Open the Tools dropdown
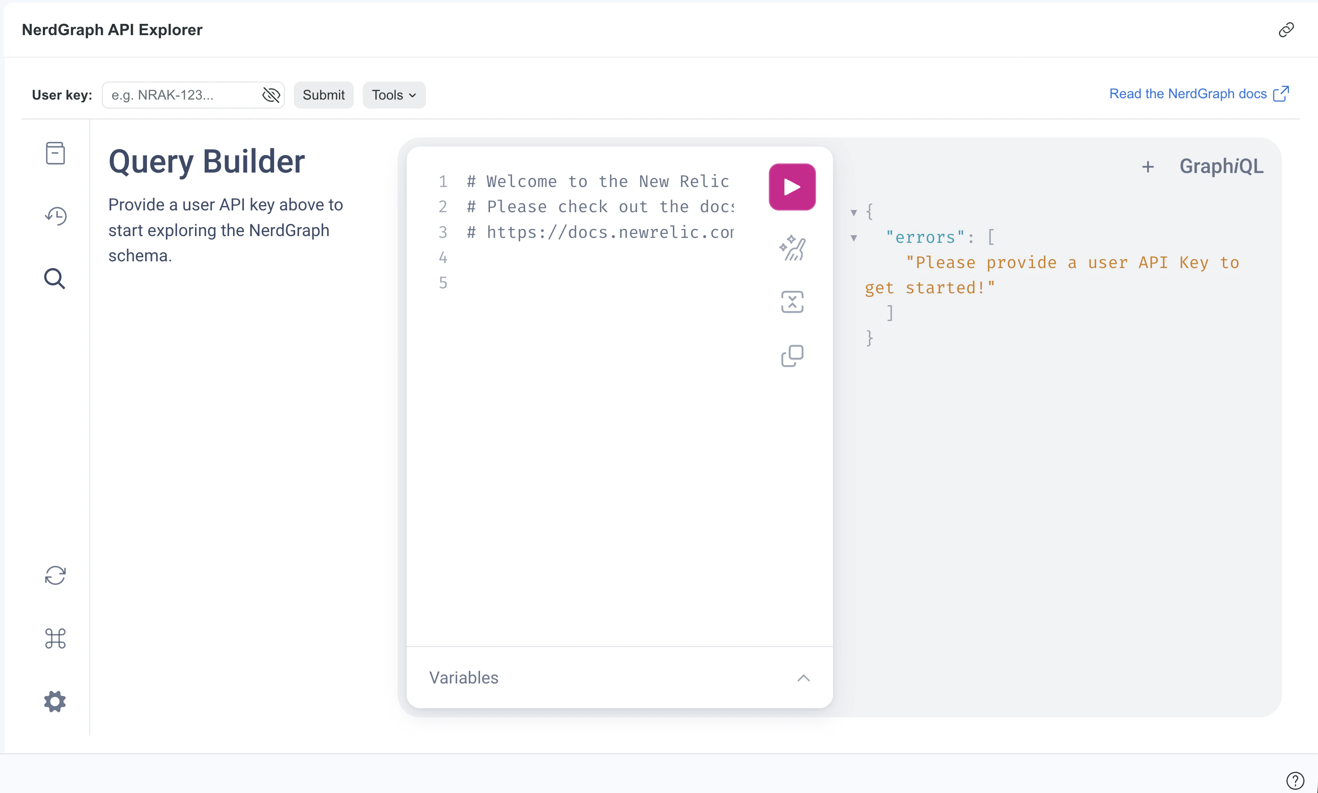The image size is (1318, 793). tap(394, 95)
